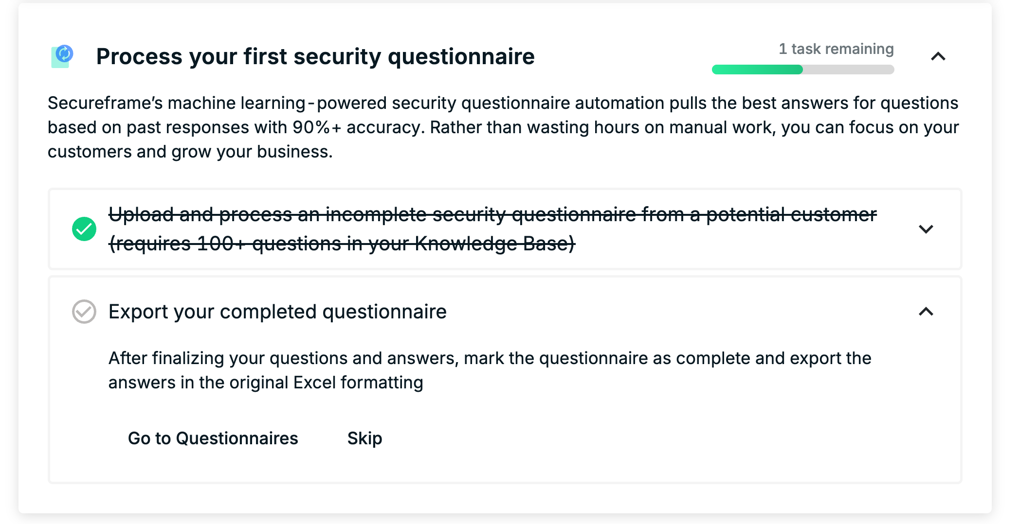Image resolution: width=1019 pixels, height=524 pixels.
Task: Click the 'After finalizing your questions' description text
Action: point(490,370)
